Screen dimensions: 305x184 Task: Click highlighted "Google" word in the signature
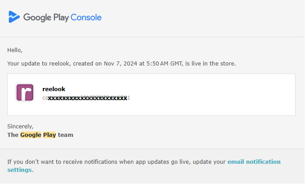coord(31,135)
